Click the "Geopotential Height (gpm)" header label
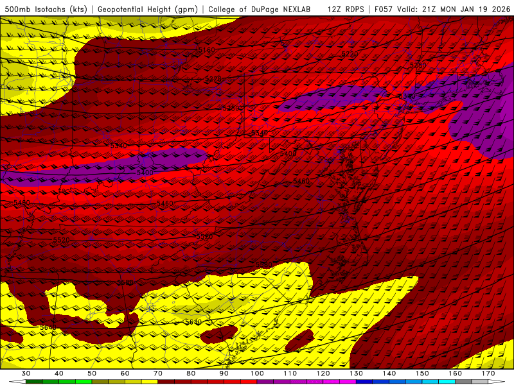The width and height of the screenshot is (514, 385). coord(148,10)
